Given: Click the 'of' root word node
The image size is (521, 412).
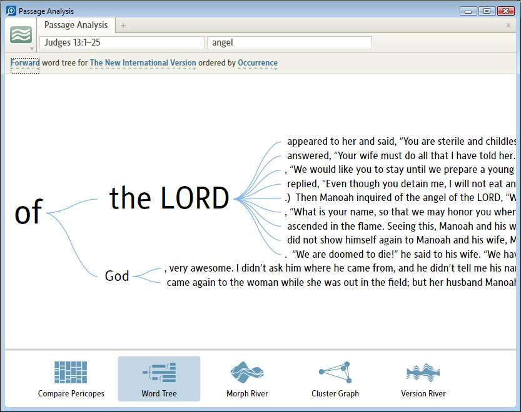Looking at the screenshot, I should 29,212.
